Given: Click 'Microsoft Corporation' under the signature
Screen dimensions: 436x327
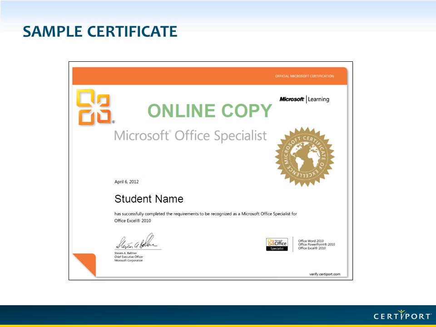Looking at the screenshot, I should (129, 261).
